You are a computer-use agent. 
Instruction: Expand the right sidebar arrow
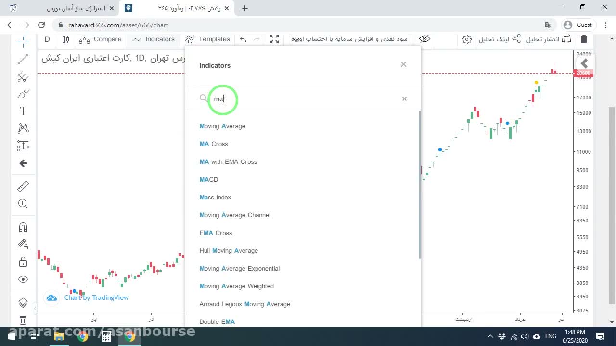click(585, 63)
